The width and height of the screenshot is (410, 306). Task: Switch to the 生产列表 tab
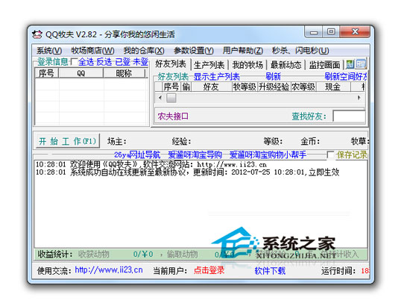point(209,65)
